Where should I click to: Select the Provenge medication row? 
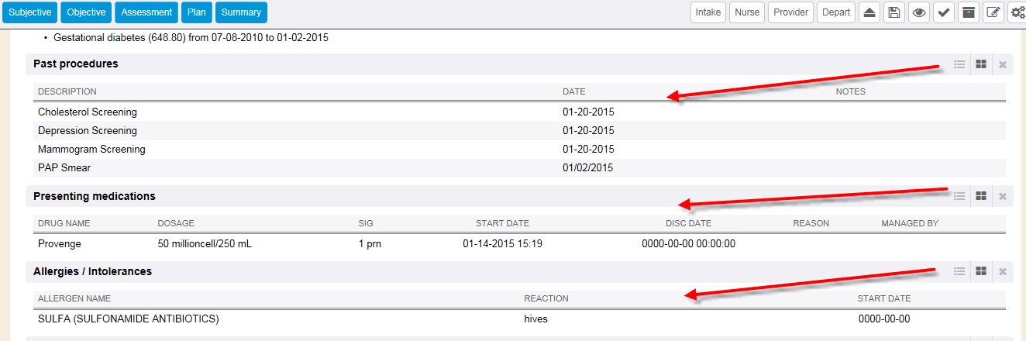tap(60, 243)
